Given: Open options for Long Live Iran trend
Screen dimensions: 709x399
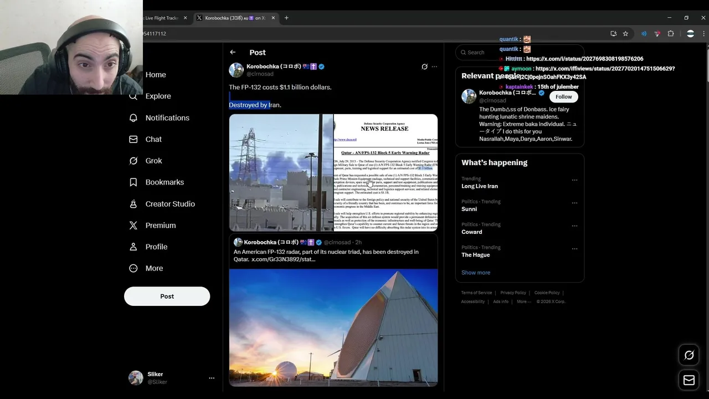Looking at the screenshot, I should click(x=574, y=180).
